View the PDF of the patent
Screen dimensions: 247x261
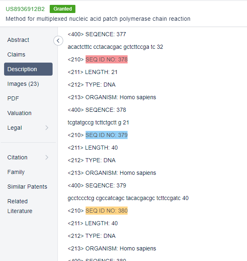point(13,98)
